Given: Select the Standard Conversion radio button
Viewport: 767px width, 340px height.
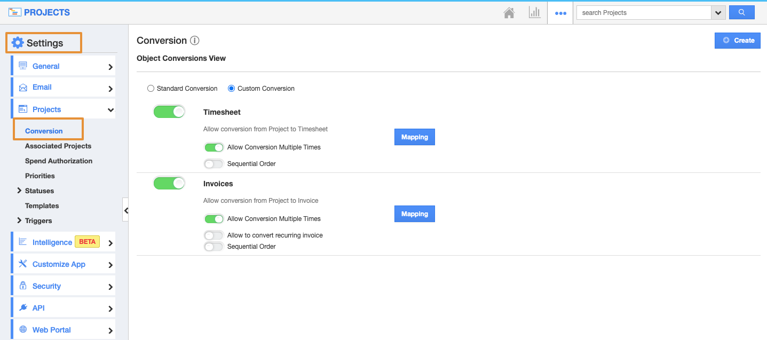Looking at the screenshot, I should click(x=151, y=89).
